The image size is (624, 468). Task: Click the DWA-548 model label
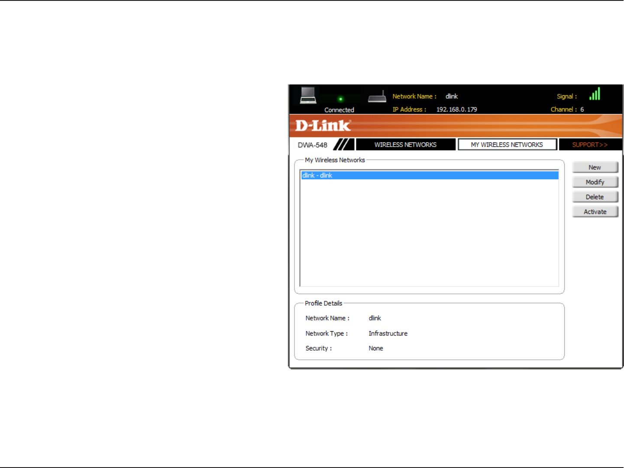click(312, 145)
